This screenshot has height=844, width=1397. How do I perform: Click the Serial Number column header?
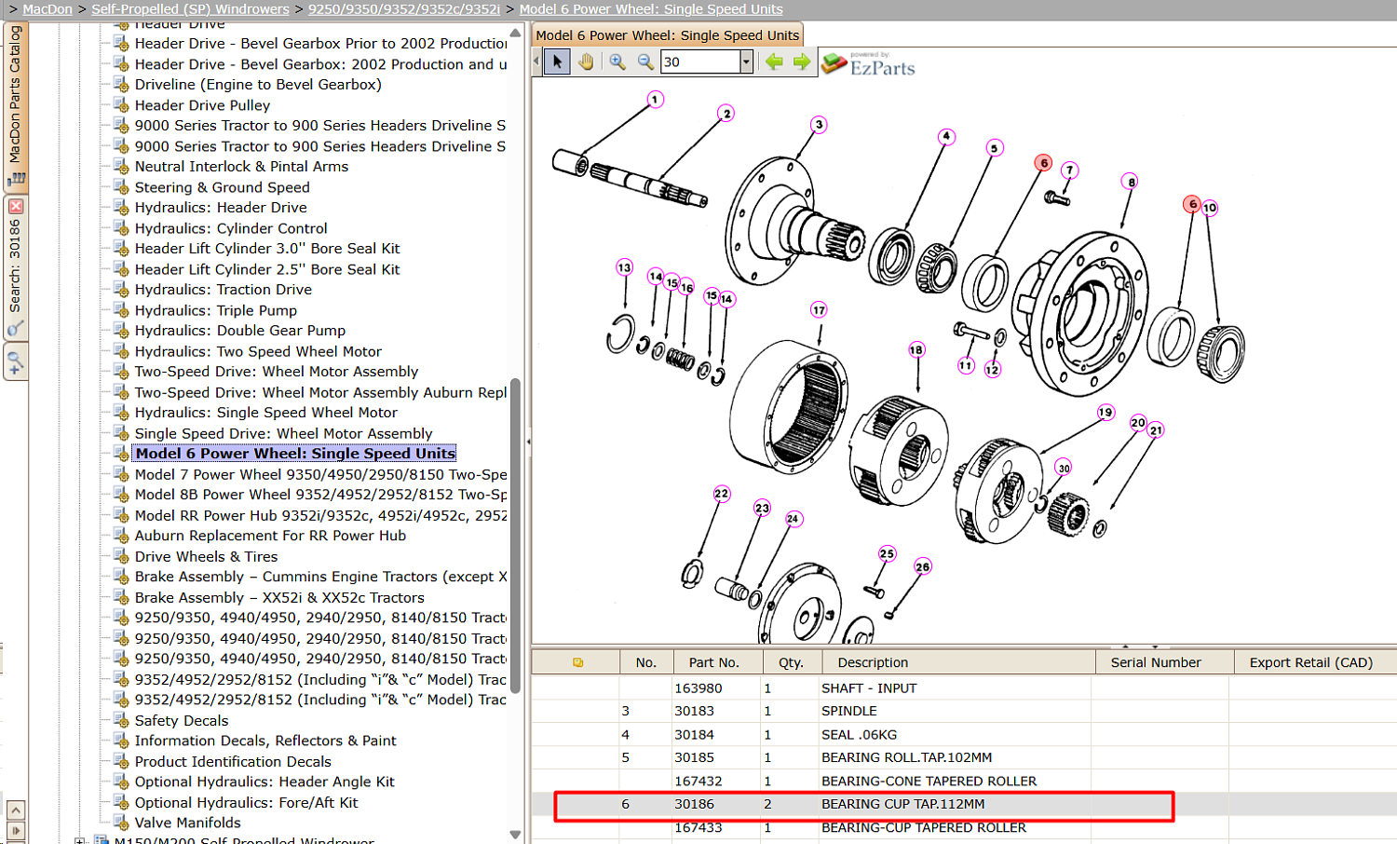(1164, 662)
